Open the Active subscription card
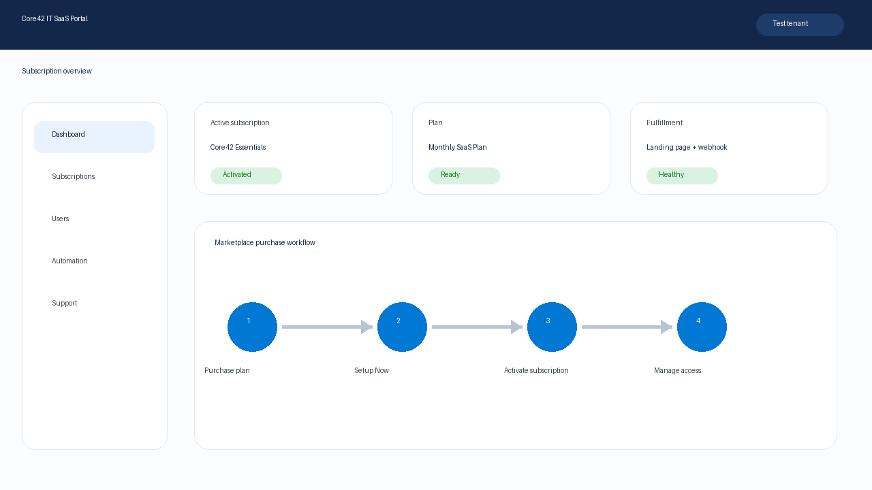This screenshot has height=490, width=872. click(293, 148)
